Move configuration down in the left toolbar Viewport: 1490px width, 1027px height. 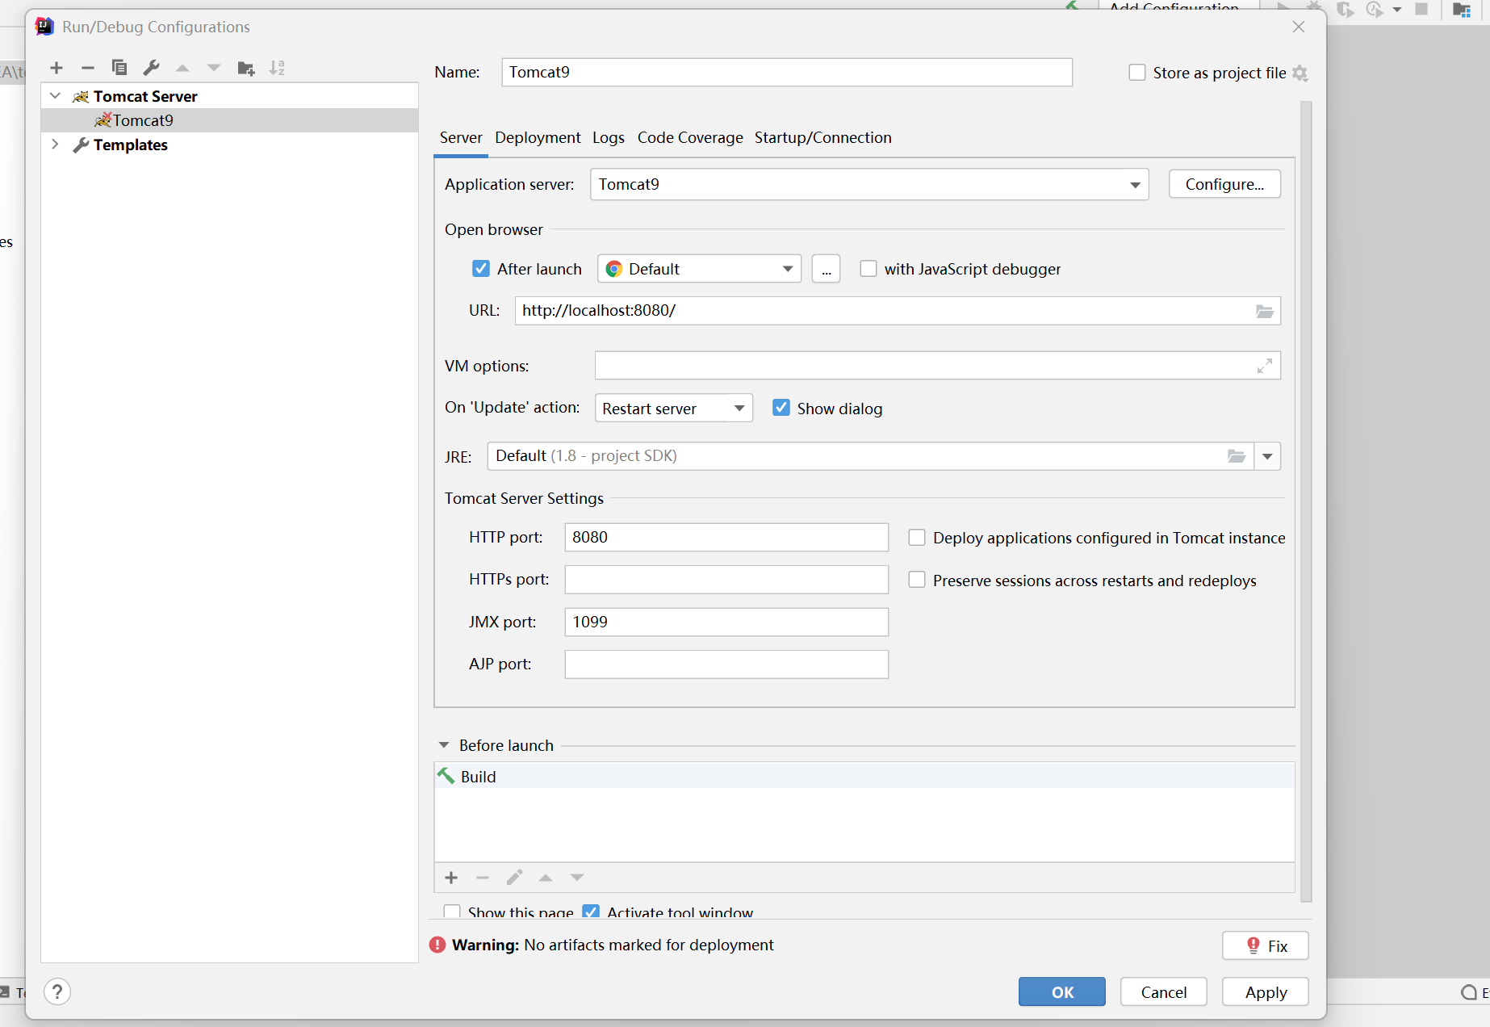(x=214, y=68)
